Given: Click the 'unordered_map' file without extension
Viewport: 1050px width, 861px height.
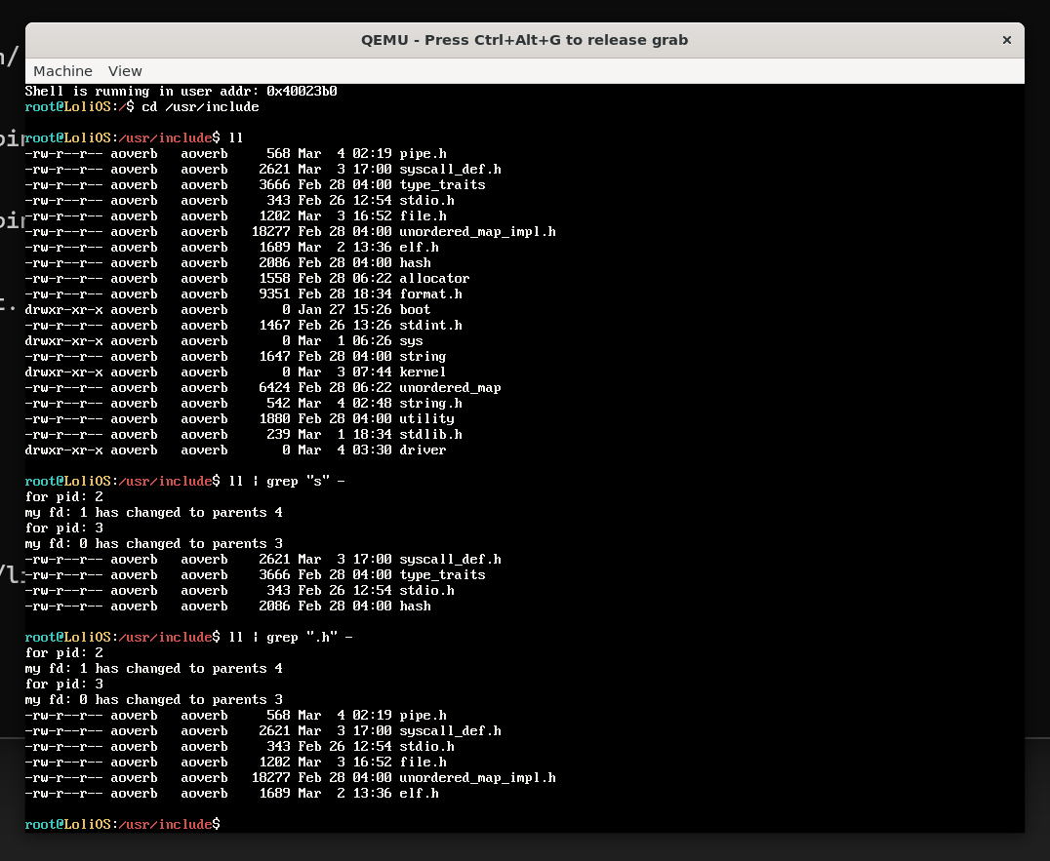Looking at the screenshot, I should 450,387.
